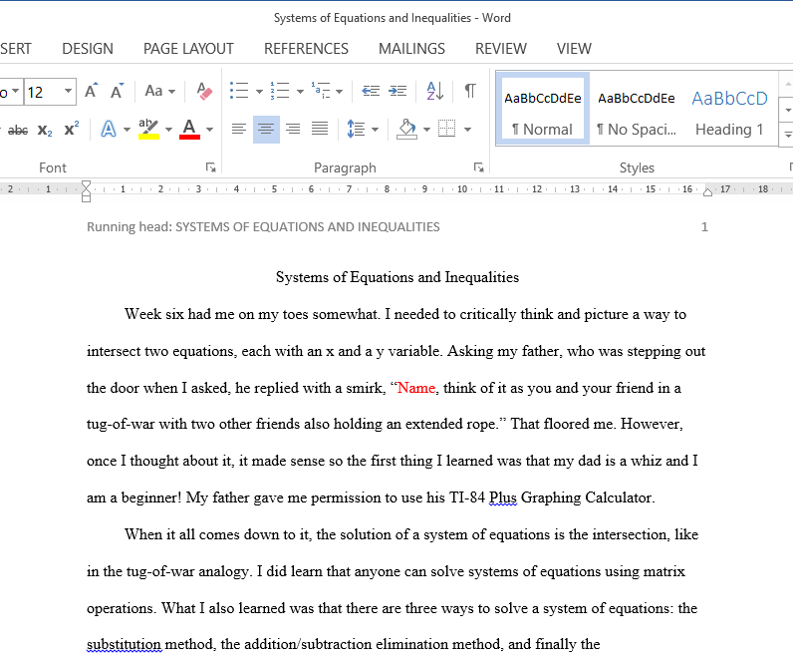
Task: Open the PAGE LAYOUT ribbon tab
Action: point(188,49)
